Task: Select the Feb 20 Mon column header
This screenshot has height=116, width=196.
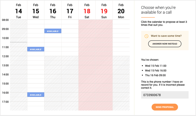Action: (x=121, y=11)
